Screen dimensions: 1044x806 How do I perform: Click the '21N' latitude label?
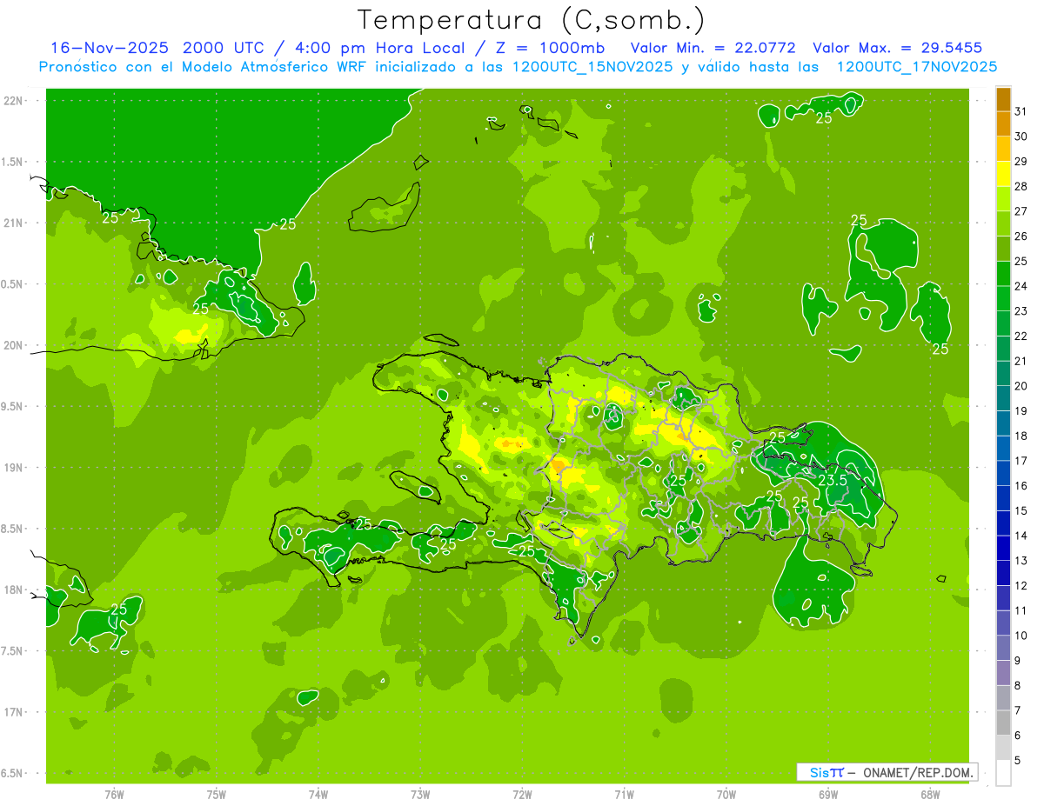pyautogui.click(x=13, y=223)
